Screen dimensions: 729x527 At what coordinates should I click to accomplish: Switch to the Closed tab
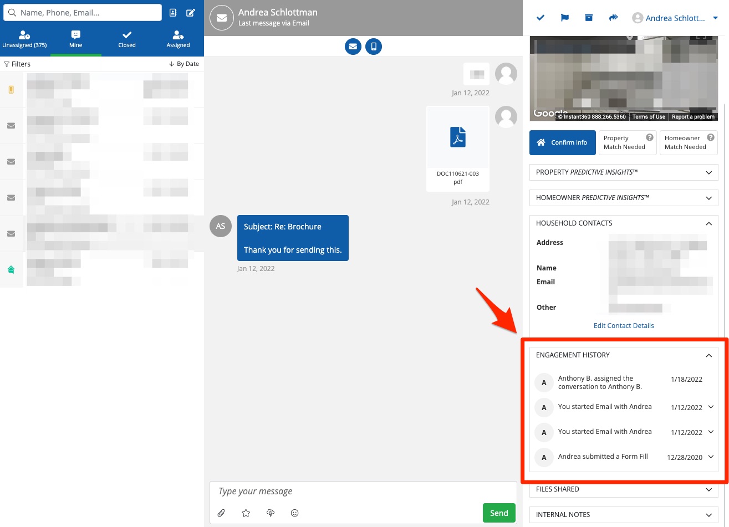(x=127, y=39)
